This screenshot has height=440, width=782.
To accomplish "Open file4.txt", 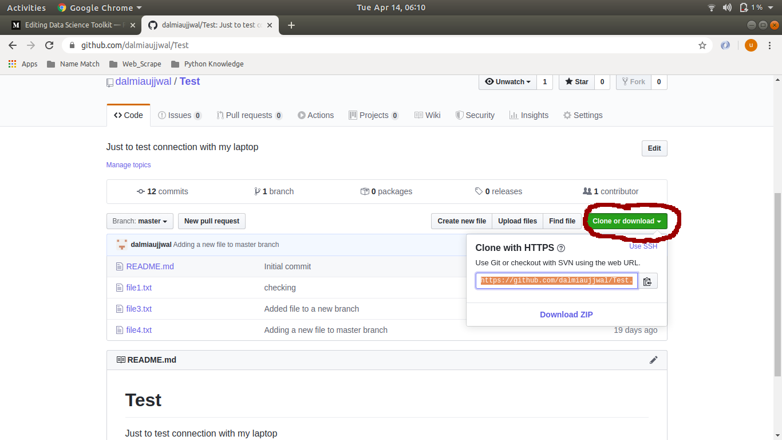I will coord(139,330).
